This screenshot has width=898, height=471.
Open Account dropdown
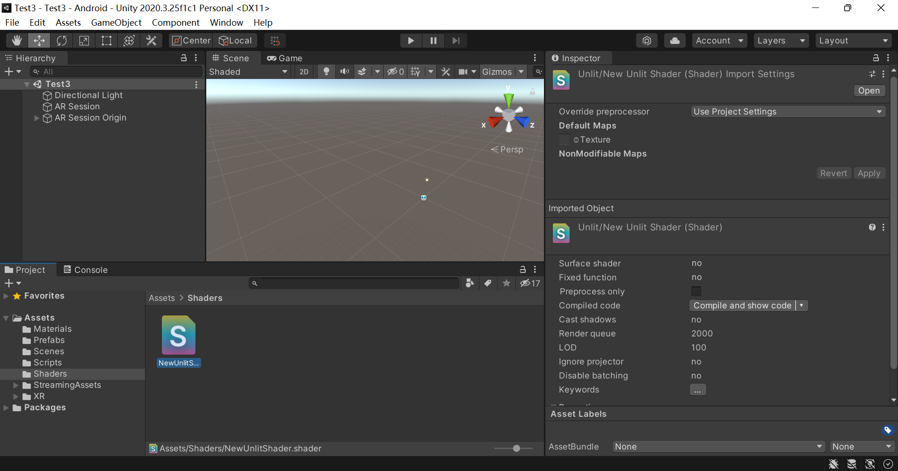click(x=719, y=41)
